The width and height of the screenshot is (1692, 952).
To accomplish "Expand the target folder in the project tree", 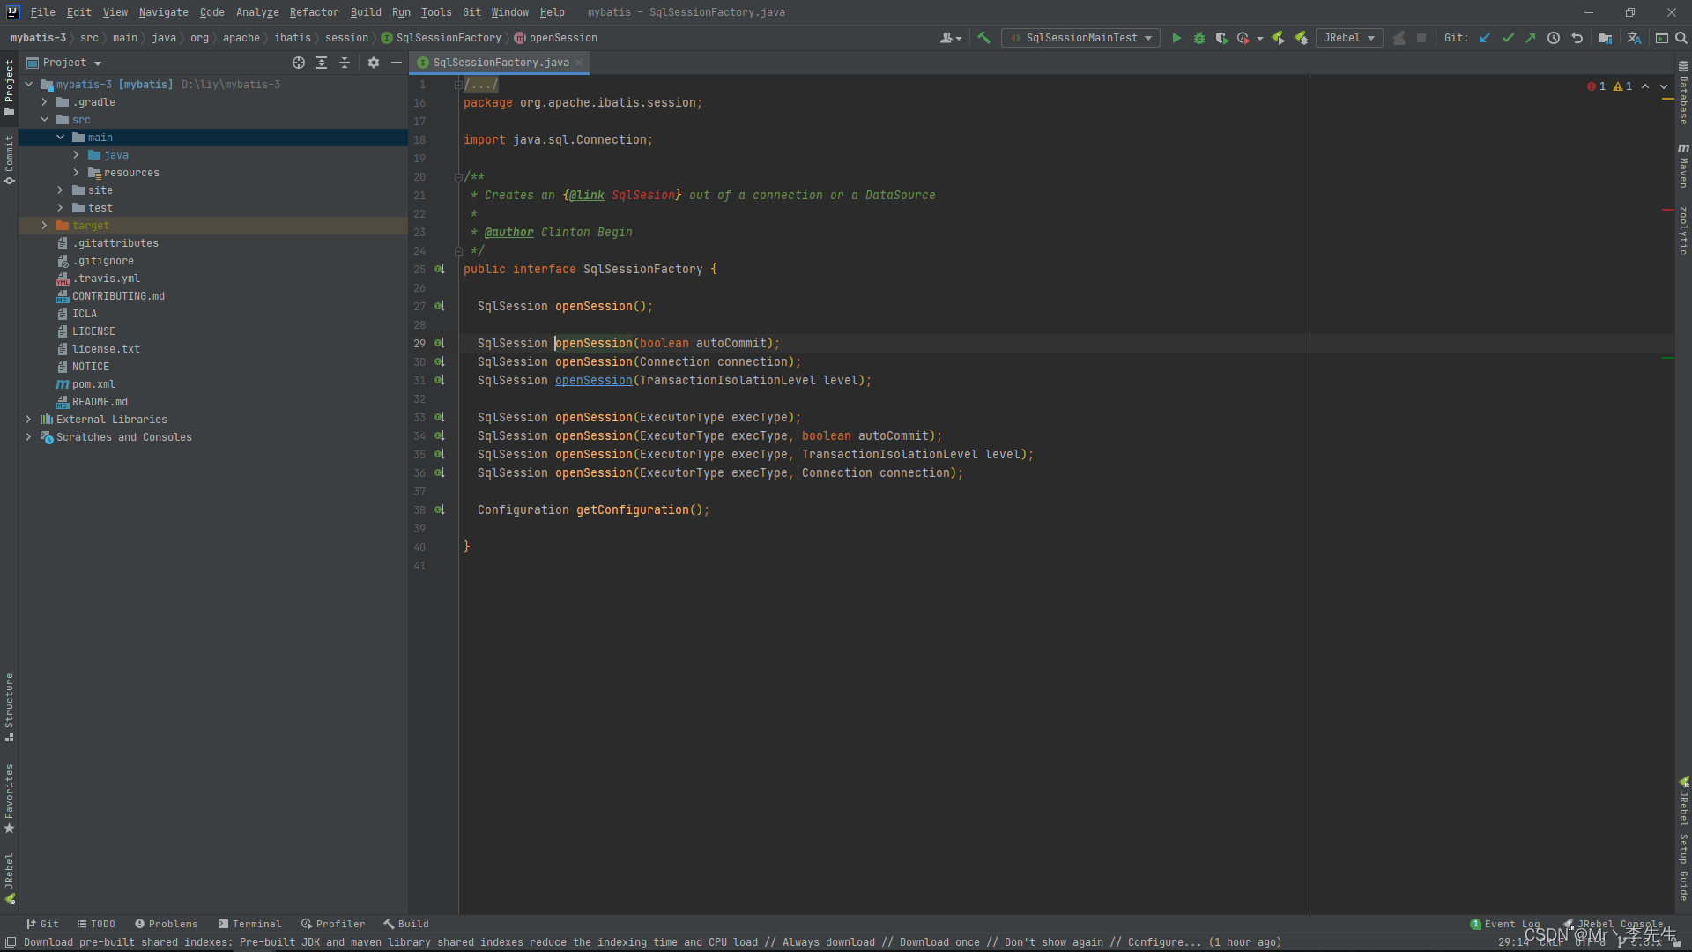I will click(x=44, y=226).
